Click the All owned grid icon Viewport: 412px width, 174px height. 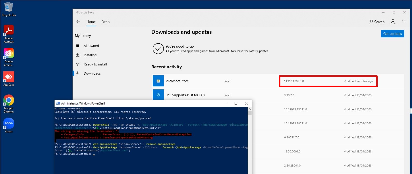pos(77,46)
